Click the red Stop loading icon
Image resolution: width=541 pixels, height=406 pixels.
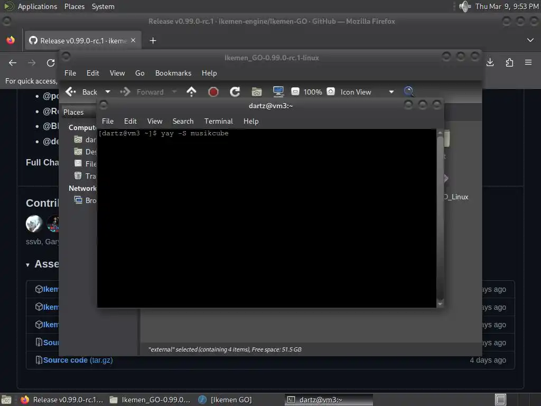point(213,92)
